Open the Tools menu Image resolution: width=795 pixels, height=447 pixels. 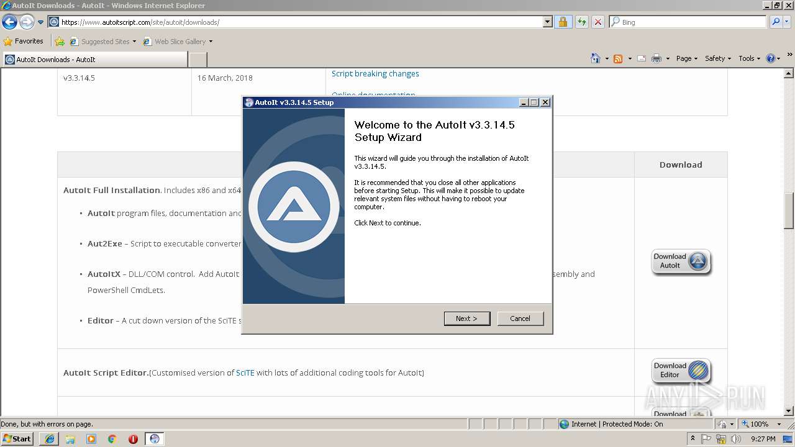point(750,58)
